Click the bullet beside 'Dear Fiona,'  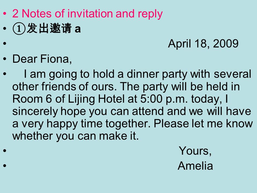pos(5,59)
